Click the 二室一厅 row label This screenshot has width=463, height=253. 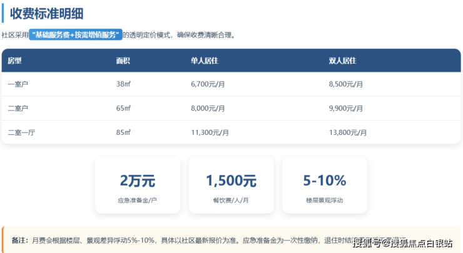(x=21, y=132)
